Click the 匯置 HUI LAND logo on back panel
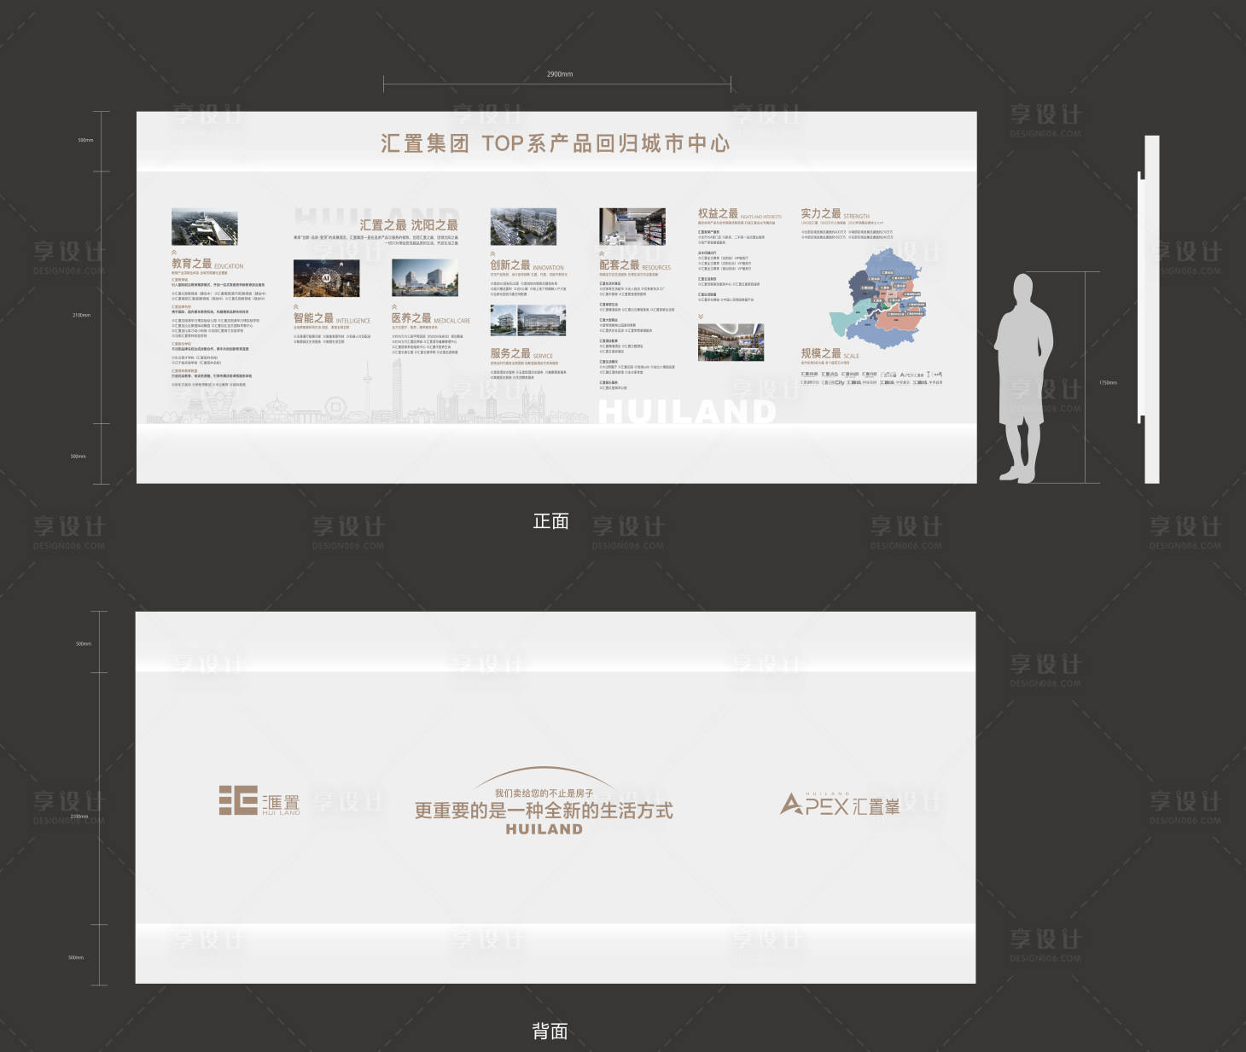The height and width of the screenshot is (1052, 1246). pos(259,800)
